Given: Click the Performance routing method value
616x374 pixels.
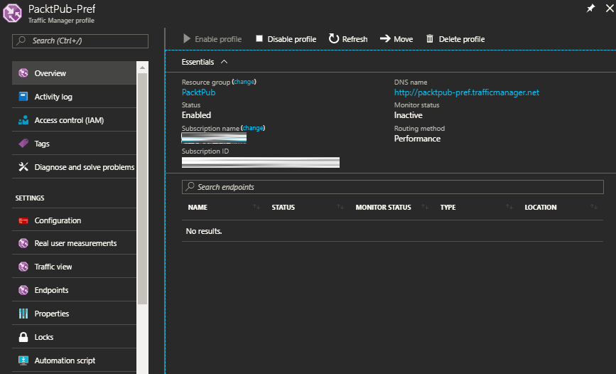Looking at the screenshot, I should 417,139.
